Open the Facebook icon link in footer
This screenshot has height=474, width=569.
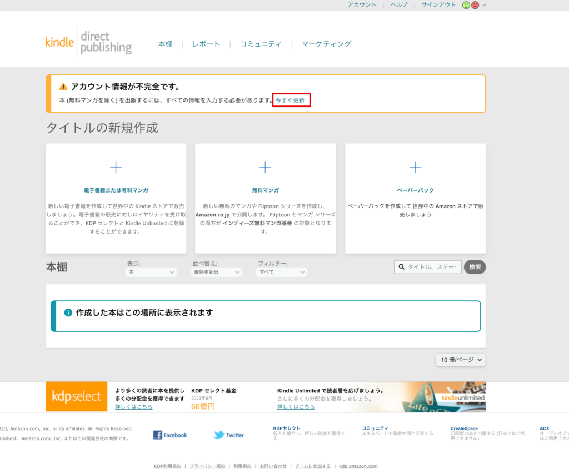coord(170,435)
